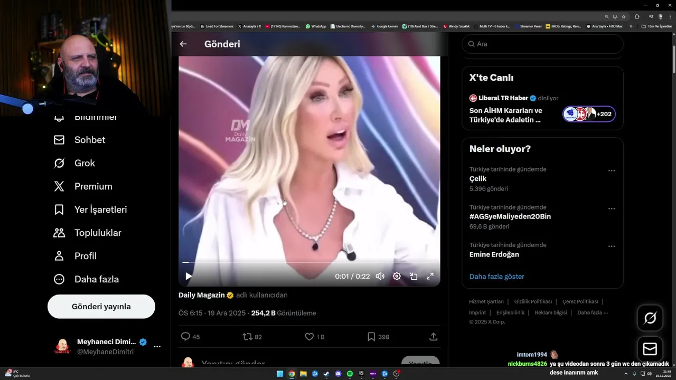Image resolution: width=676 pixels, height=380 pixels.
Task: Click the Meyhaneci Dimitri account avatar
Action: point(62,347)
